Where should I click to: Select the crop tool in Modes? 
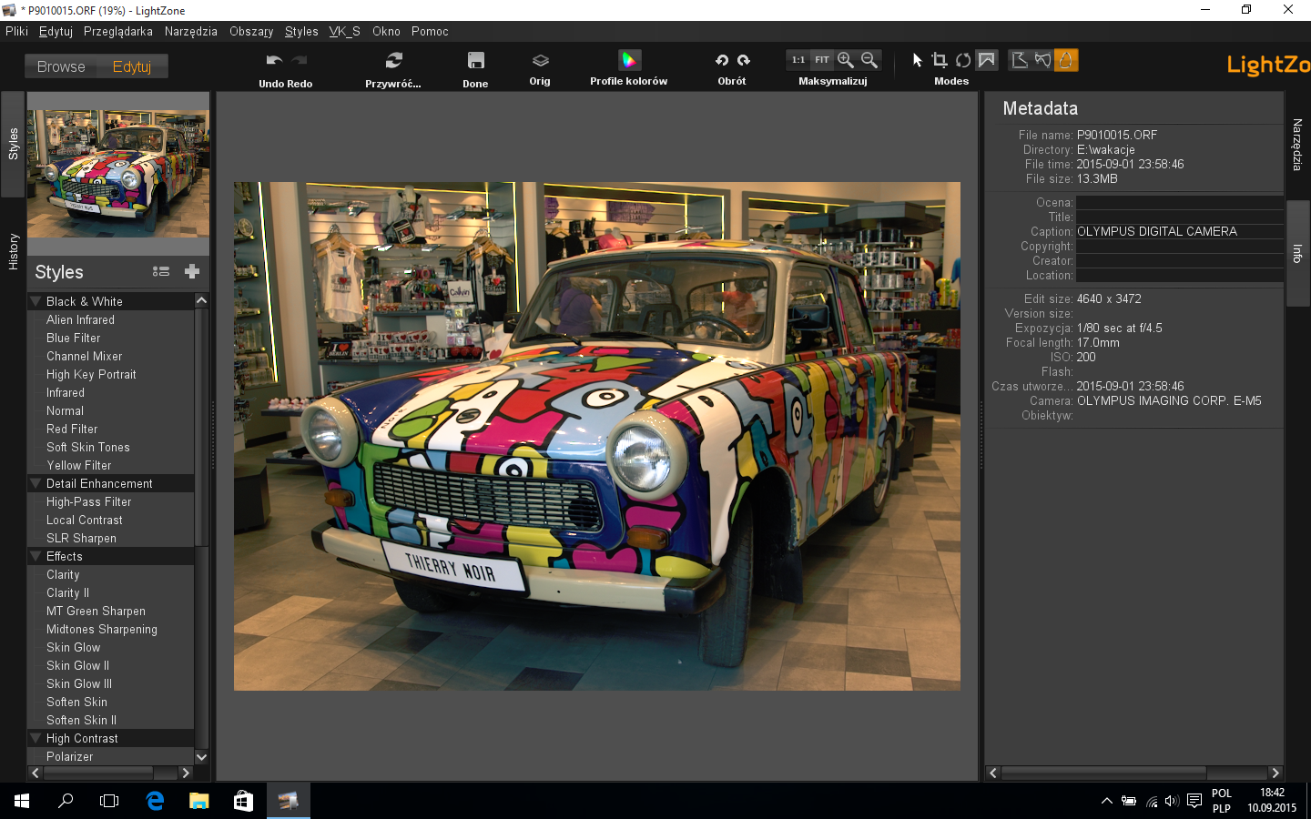940,60
